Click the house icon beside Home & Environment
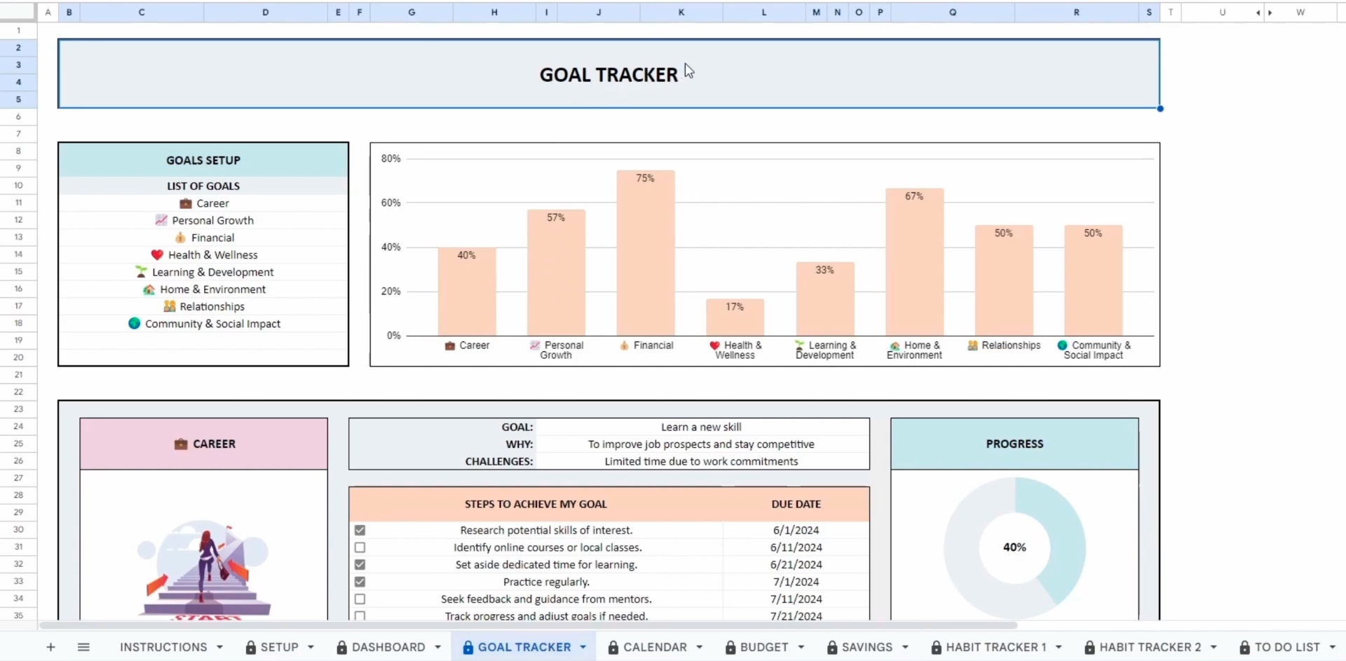Viewport: 1346px width, 661px height. 149,289
